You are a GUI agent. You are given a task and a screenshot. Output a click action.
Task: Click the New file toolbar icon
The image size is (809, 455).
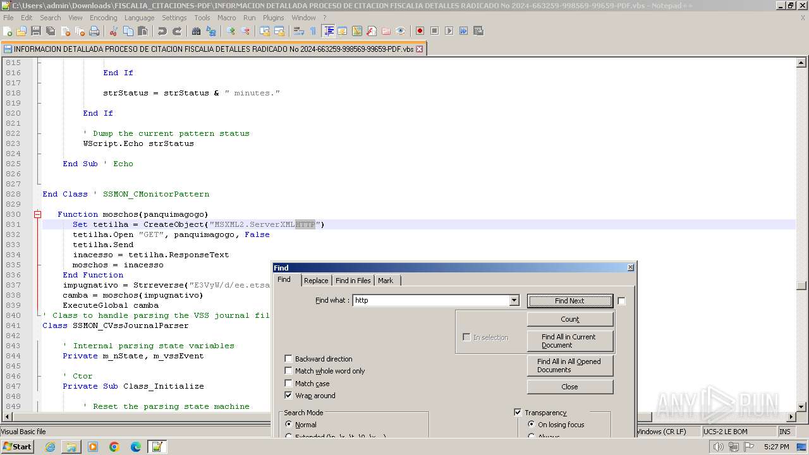(8, 31)
